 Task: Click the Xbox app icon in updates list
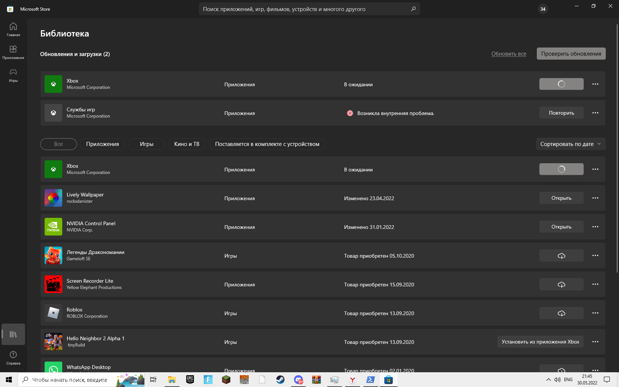(x=53, y=84)
